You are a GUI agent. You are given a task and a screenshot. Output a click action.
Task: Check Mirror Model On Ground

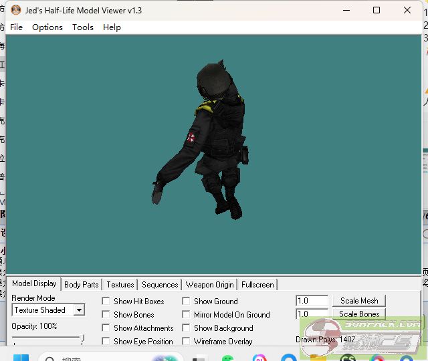coord(186,315)
